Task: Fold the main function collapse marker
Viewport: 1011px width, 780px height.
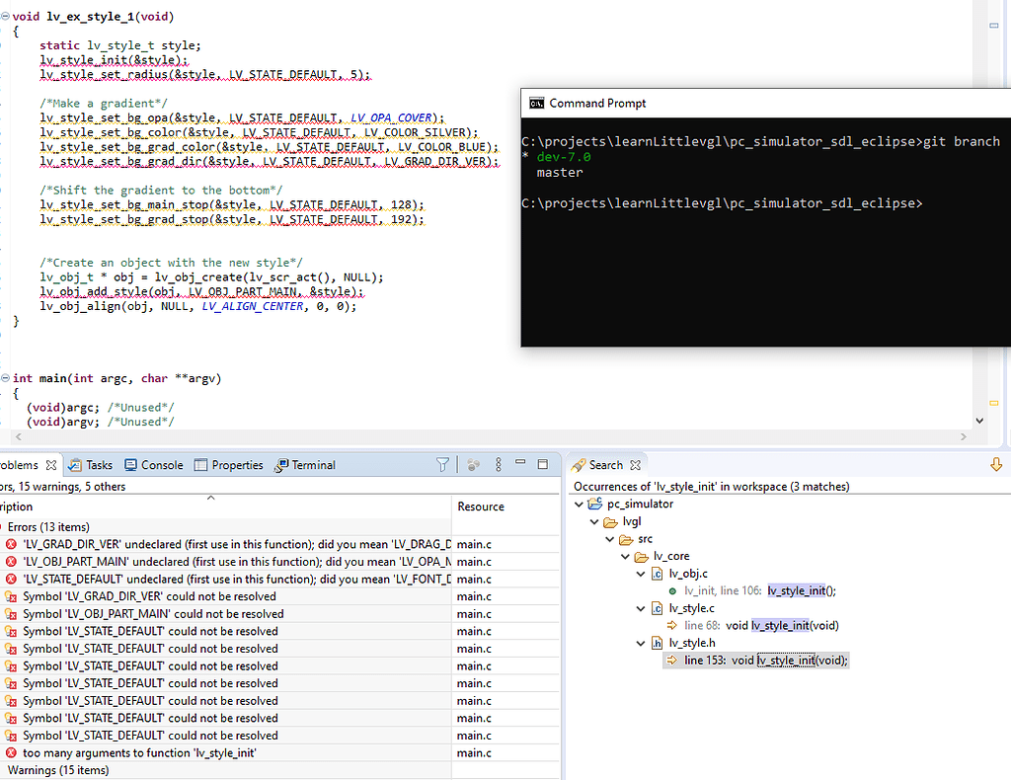Action: click(x=5, y=378)
